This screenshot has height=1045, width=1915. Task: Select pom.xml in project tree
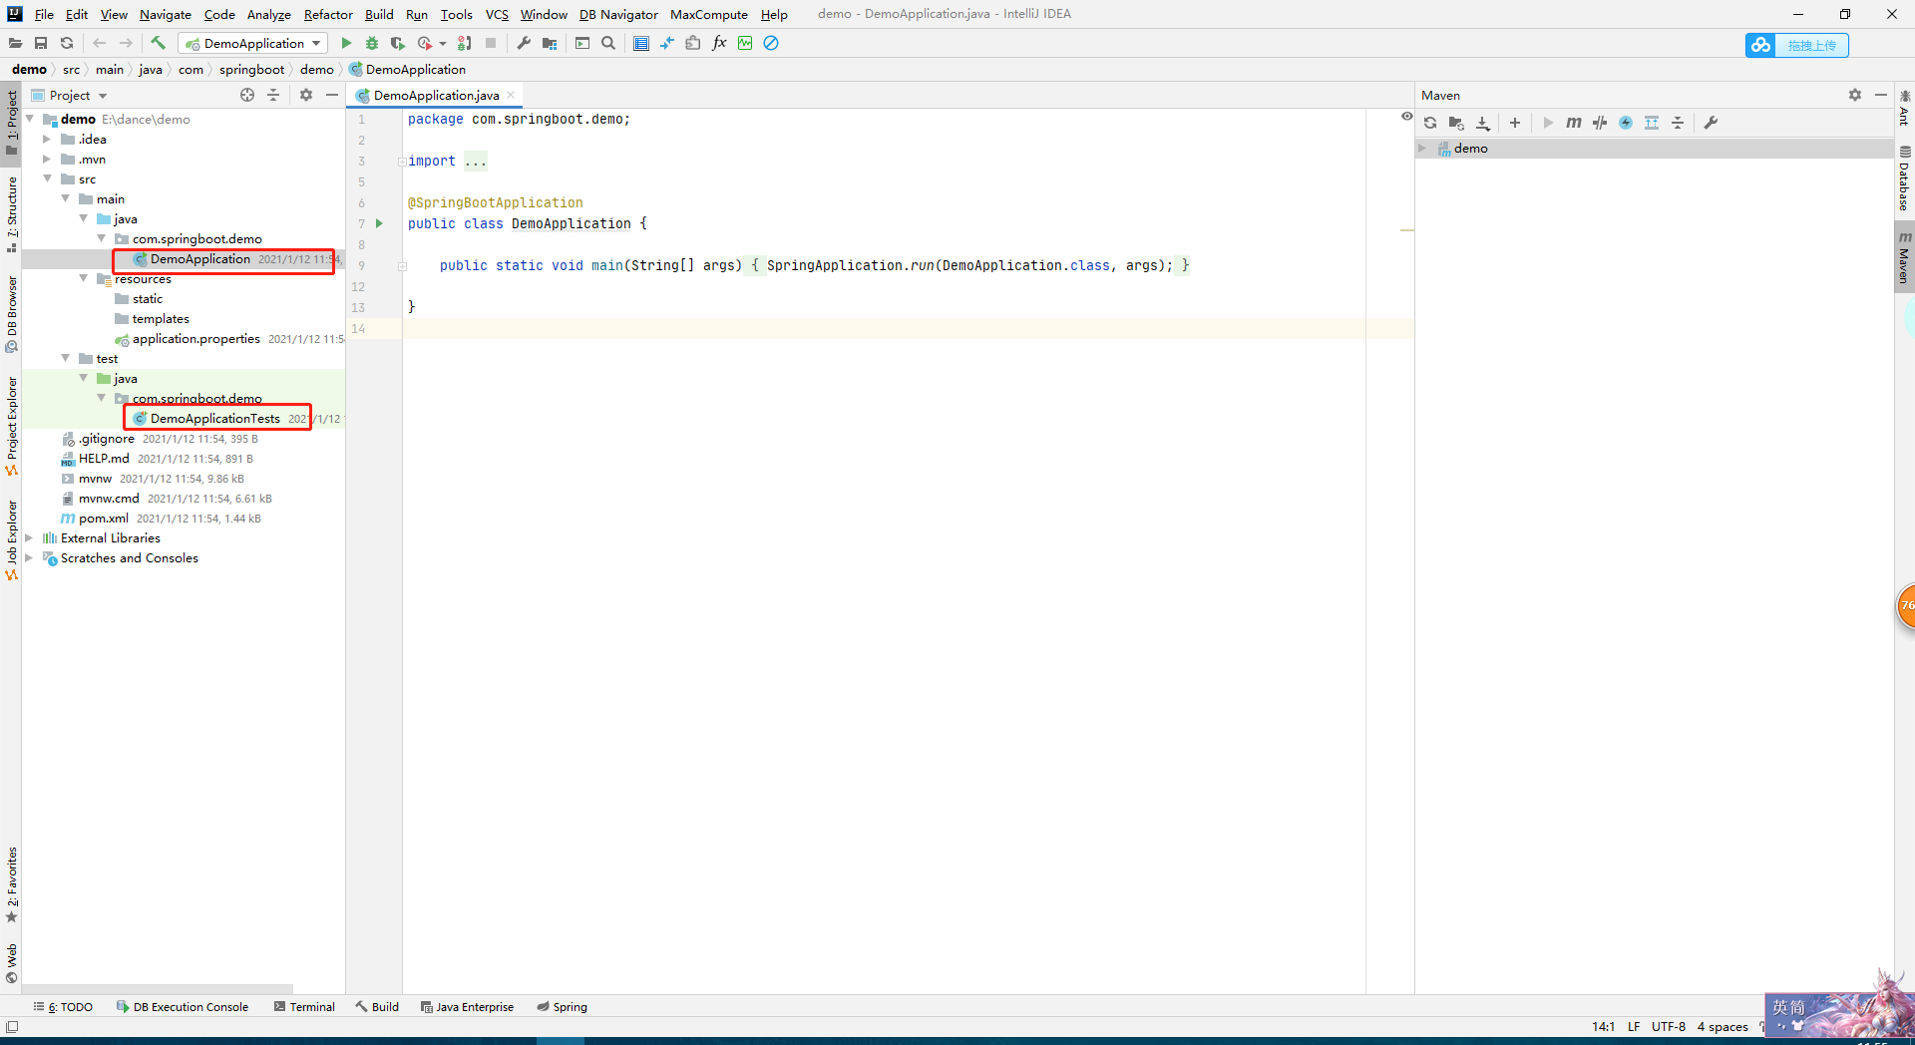104,519
